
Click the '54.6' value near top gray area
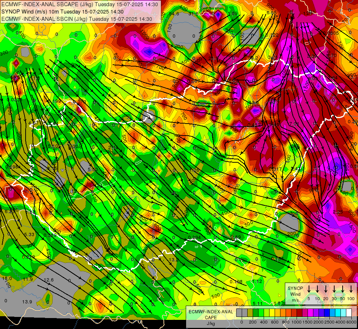tap(174, 14)
